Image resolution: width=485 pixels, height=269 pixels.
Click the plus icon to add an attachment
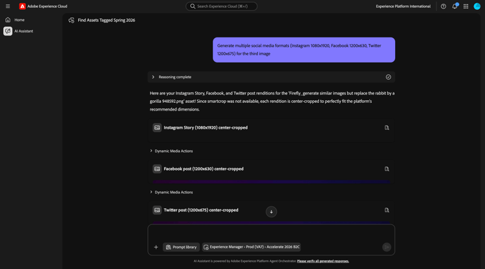(x=156, y=247)
